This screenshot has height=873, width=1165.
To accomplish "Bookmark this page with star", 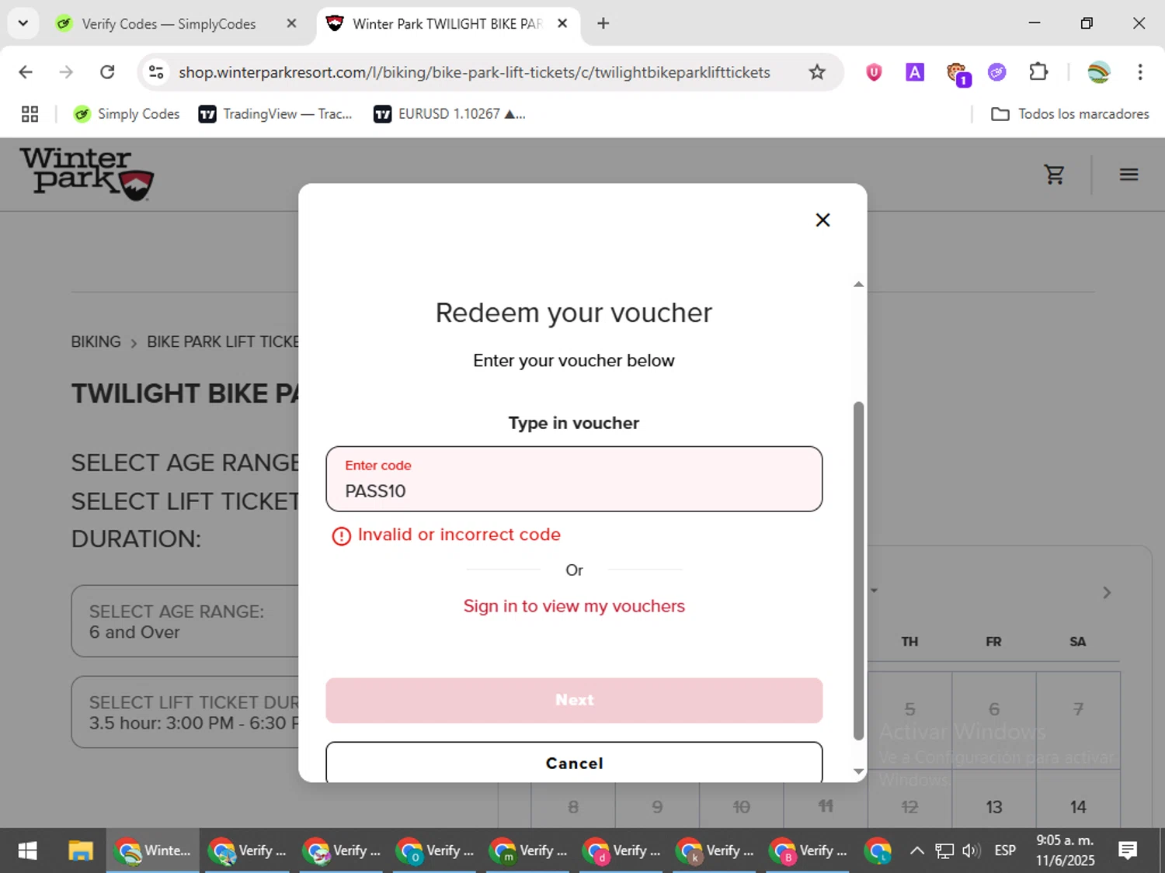I will click(817, 72).
